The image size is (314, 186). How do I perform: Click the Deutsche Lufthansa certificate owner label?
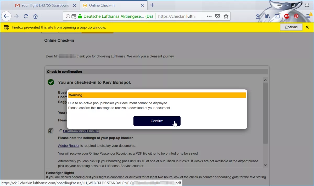(x=118, y=16)
